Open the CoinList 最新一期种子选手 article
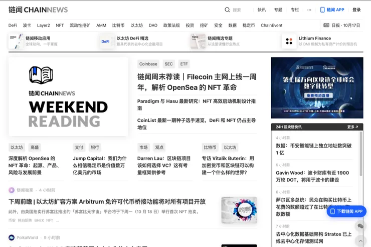 pos(197,123)
